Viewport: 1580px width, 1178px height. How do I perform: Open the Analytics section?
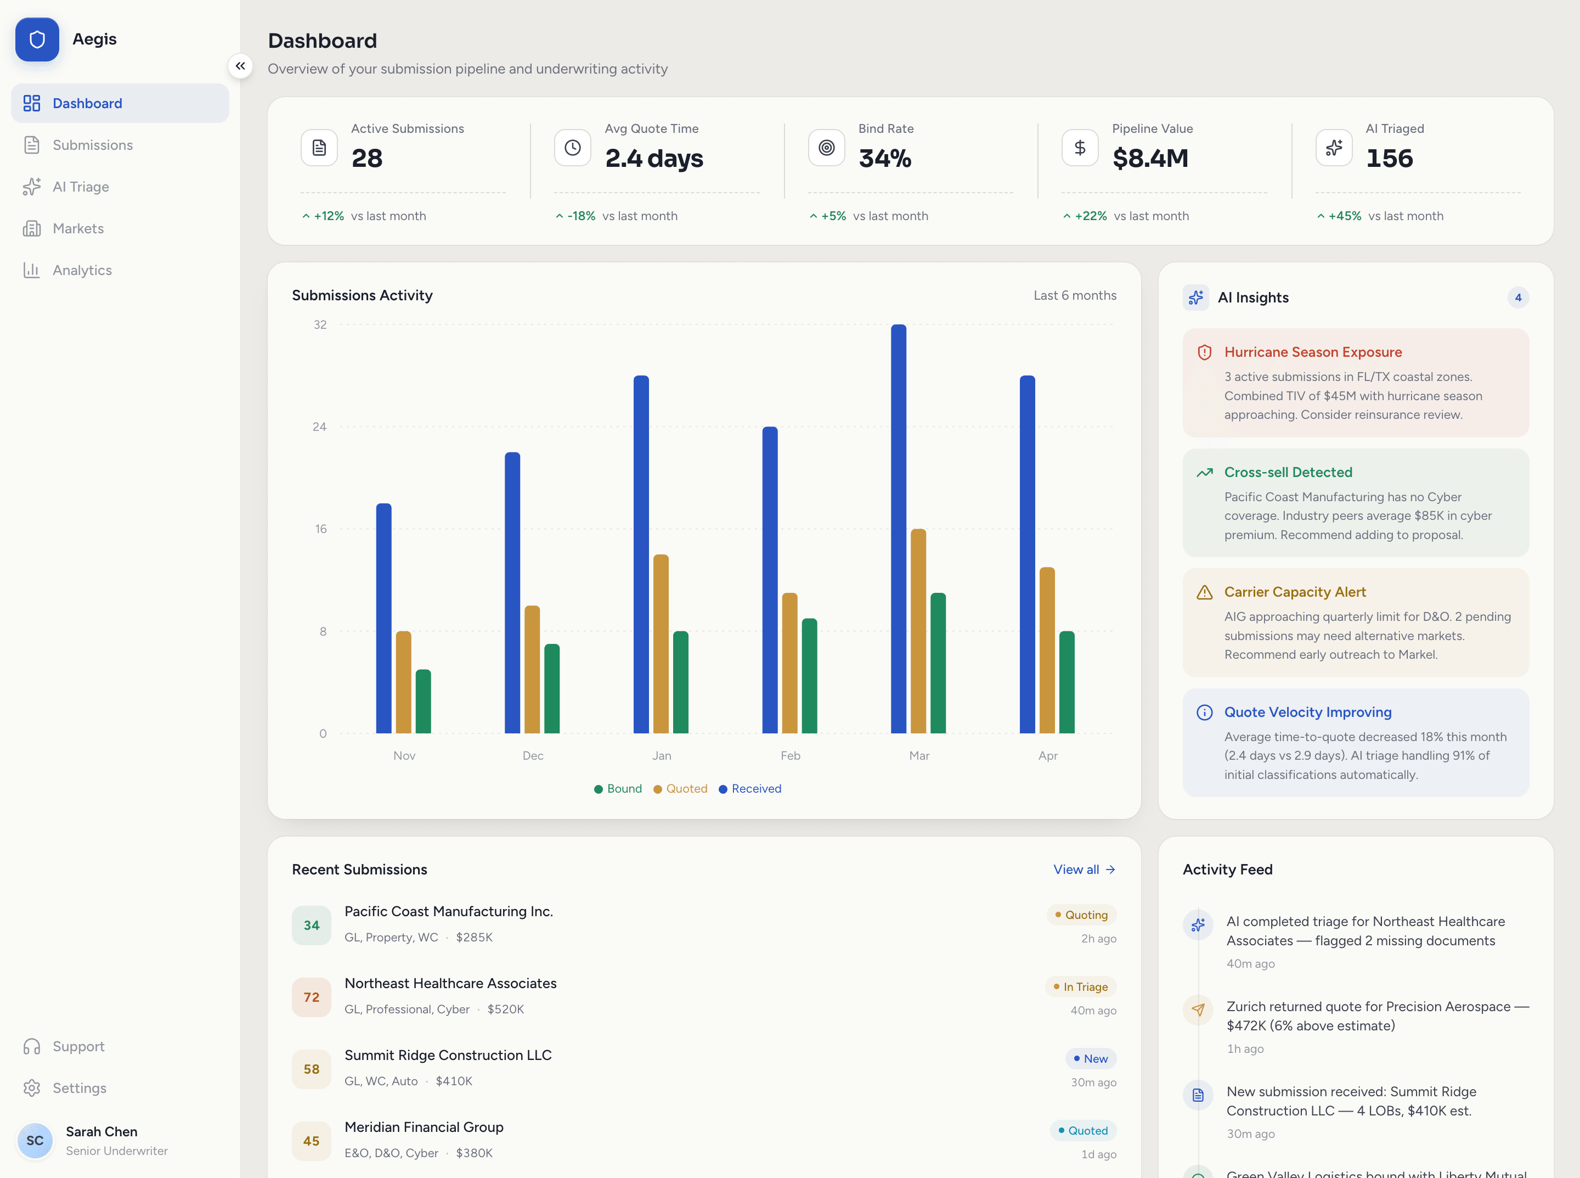[x=120, y=270]
